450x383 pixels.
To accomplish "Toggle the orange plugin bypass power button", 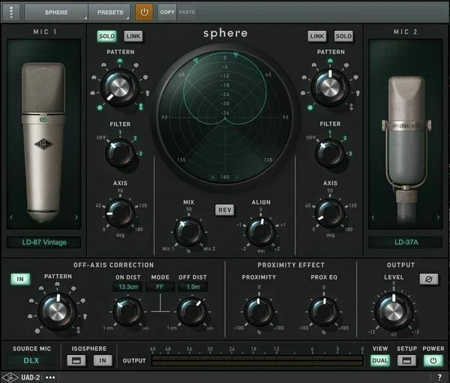I will [x=144, y=12].
